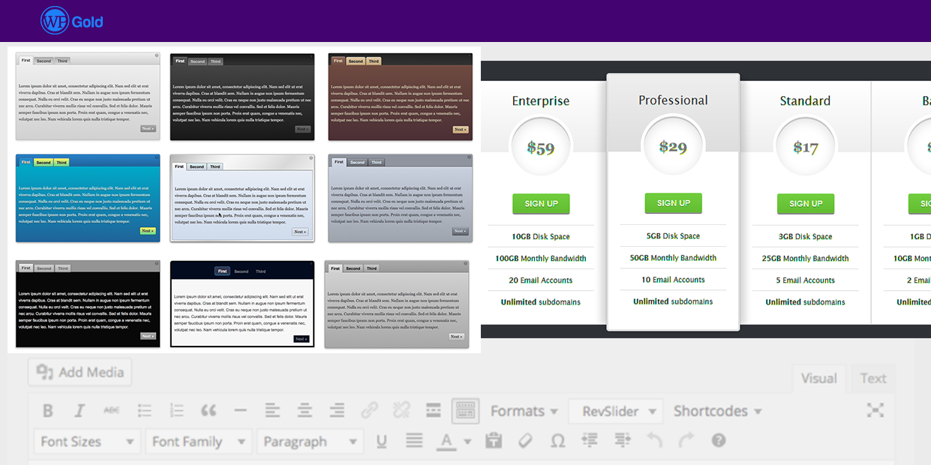Click the undo arrow
The width and height of the screenshot is (931, 465).
[654, 441]
